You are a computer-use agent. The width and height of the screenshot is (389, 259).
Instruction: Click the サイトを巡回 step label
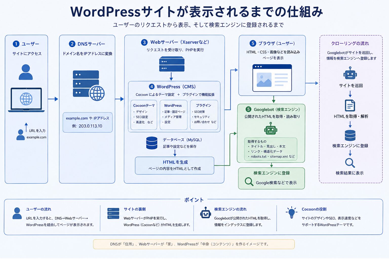click(x=351, y=86)
